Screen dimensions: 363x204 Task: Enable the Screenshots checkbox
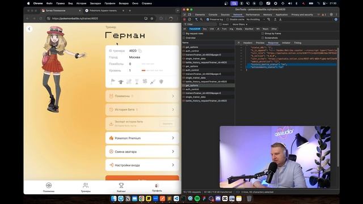coord(263,38)
